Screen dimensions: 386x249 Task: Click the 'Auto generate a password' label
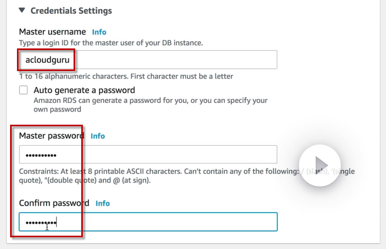click(x=84, y=90)
